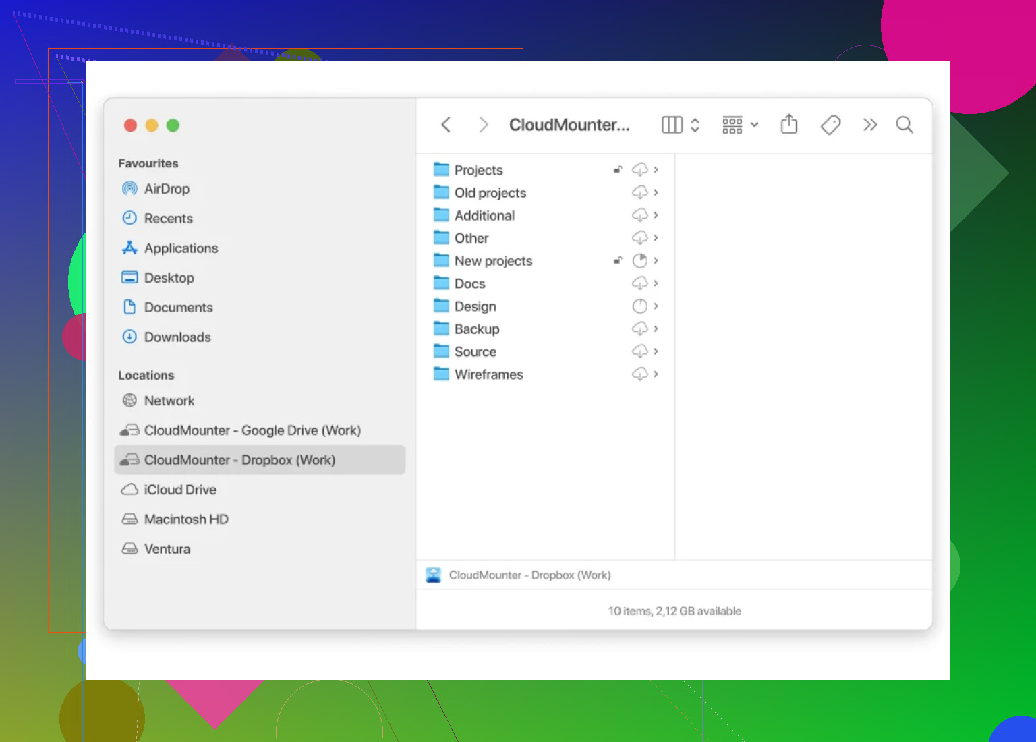This screenshot has height=742, width=1036.
Task: Select Recents in Favourites
Action: coord(260,219)
